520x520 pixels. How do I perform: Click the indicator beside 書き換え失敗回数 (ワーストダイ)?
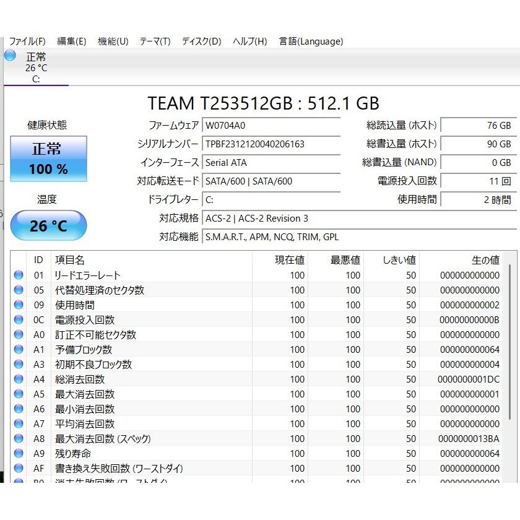[x=19, y=468]
